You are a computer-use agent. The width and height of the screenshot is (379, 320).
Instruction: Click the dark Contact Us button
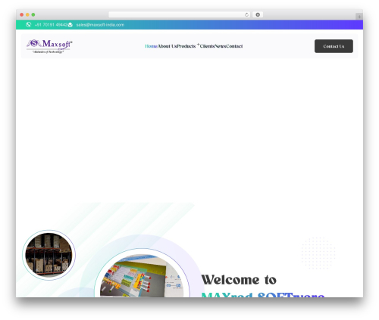point(334,46)
